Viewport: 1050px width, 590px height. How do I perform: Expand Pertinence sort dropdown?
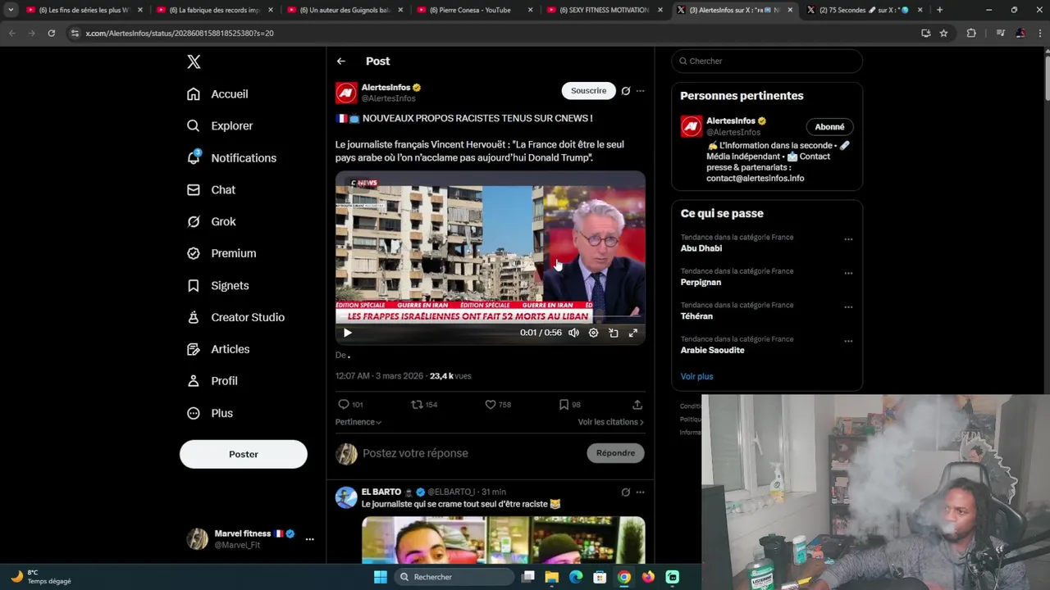358,422
